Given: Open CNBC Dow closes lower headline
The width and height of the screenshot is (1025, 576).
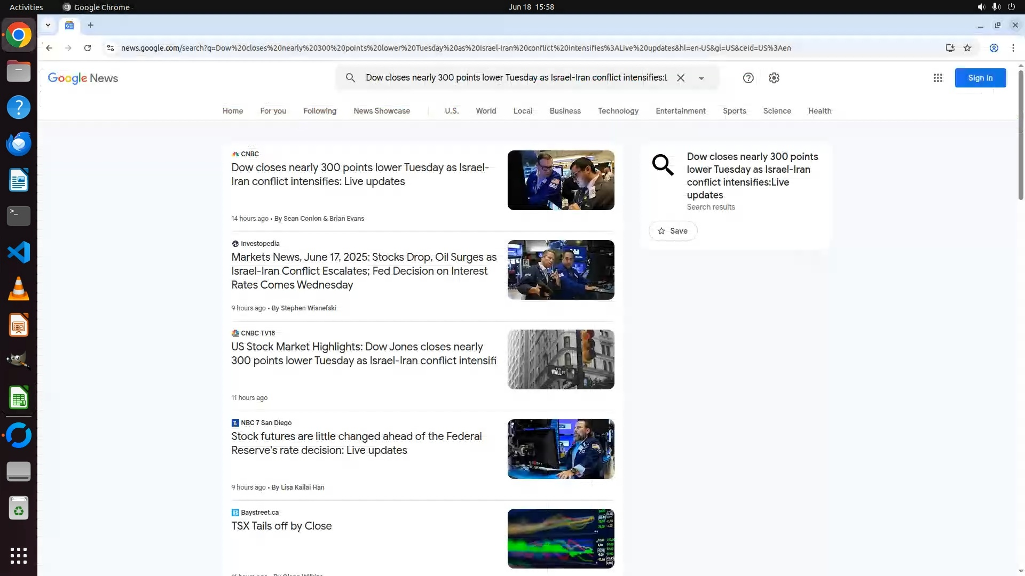Looking at the screenshot, I should (x=360, y=174).
